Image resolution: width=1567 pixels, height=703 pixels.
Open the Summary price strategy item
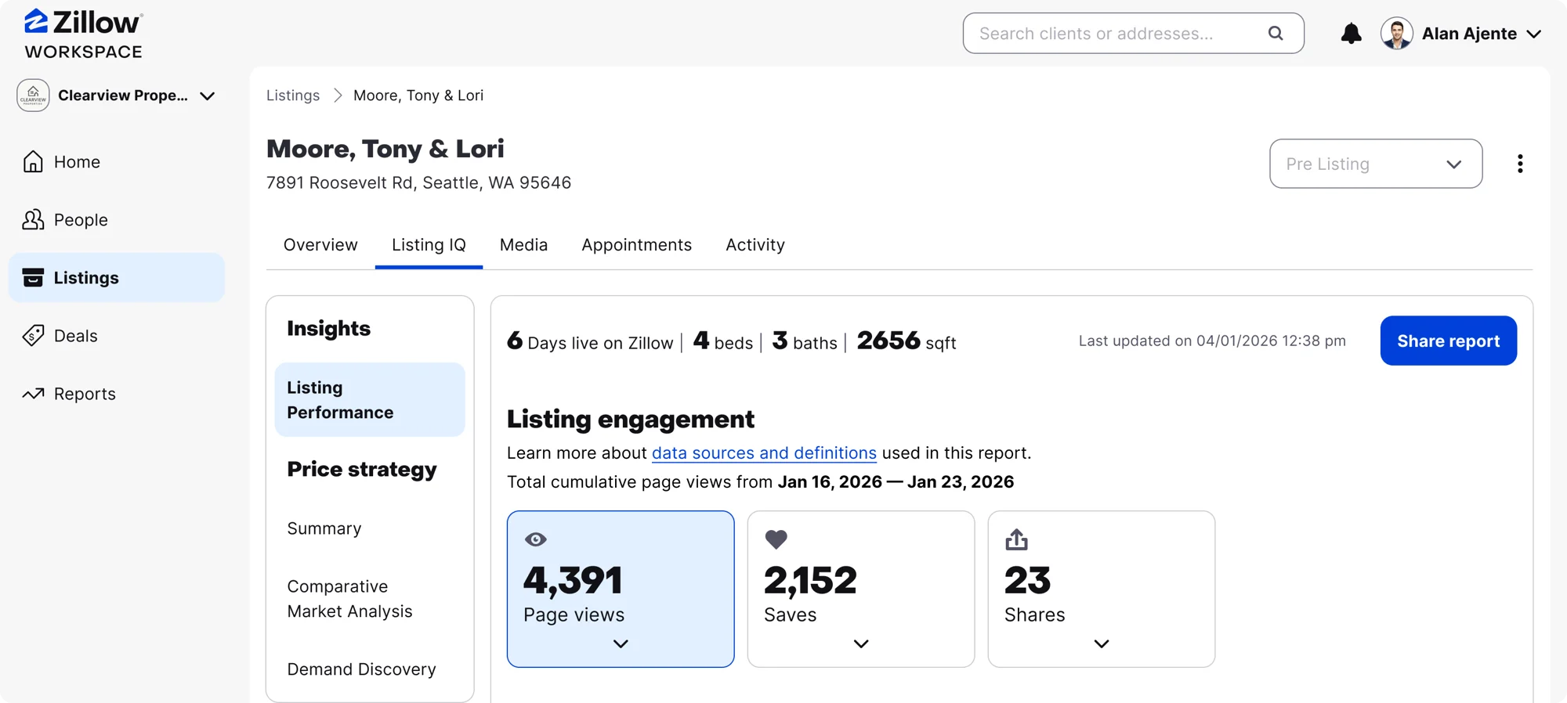tap(324, 528)
